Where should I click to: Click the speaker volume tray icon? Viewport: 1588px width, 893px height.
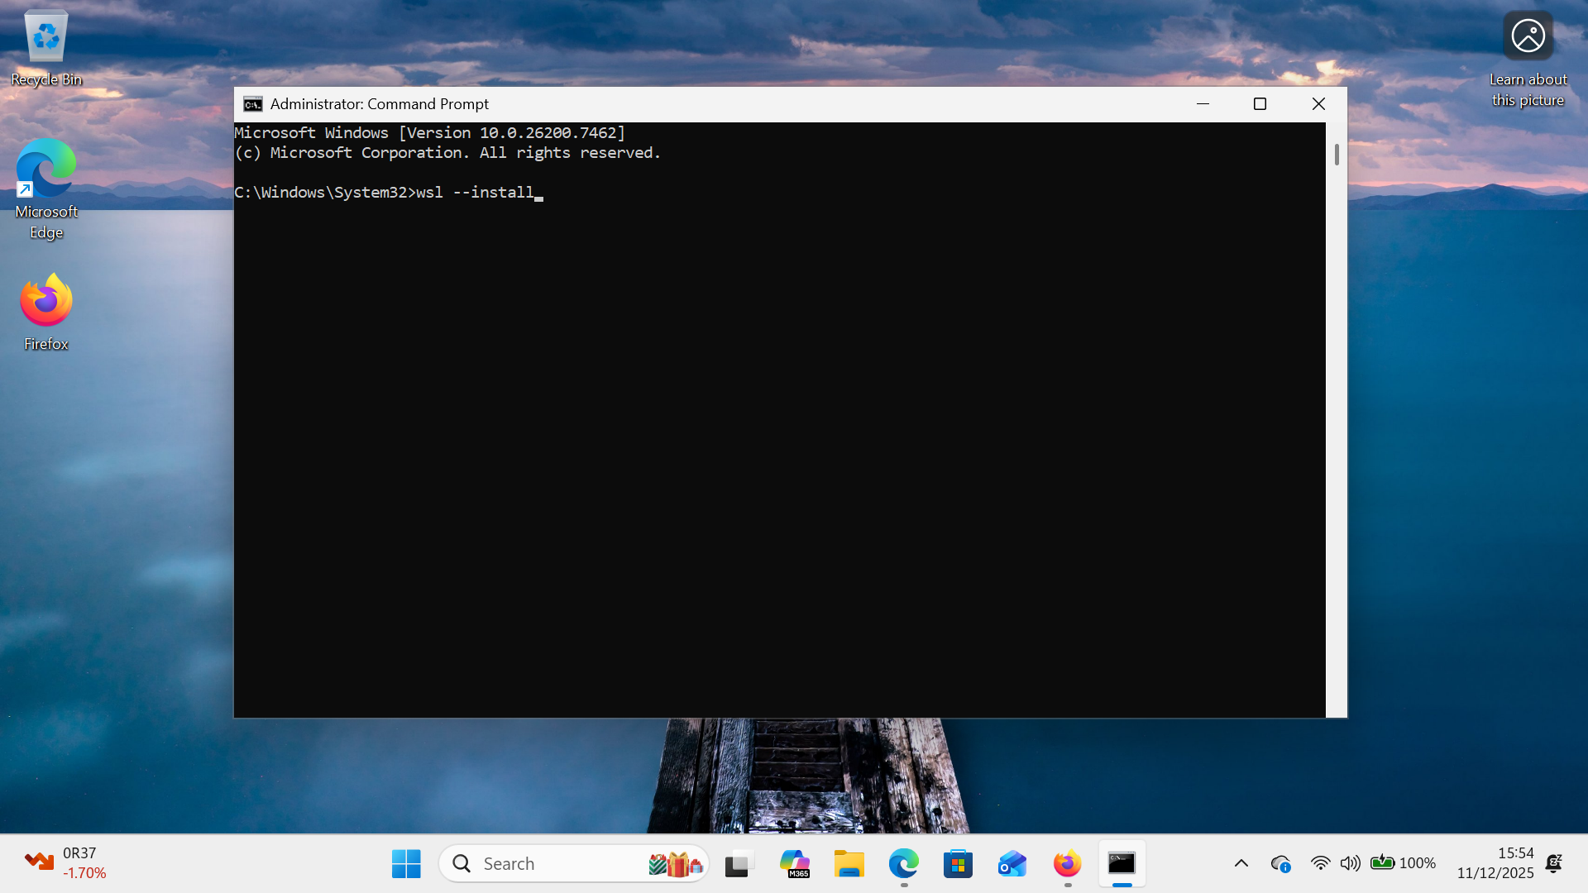tap(1350, 863)
